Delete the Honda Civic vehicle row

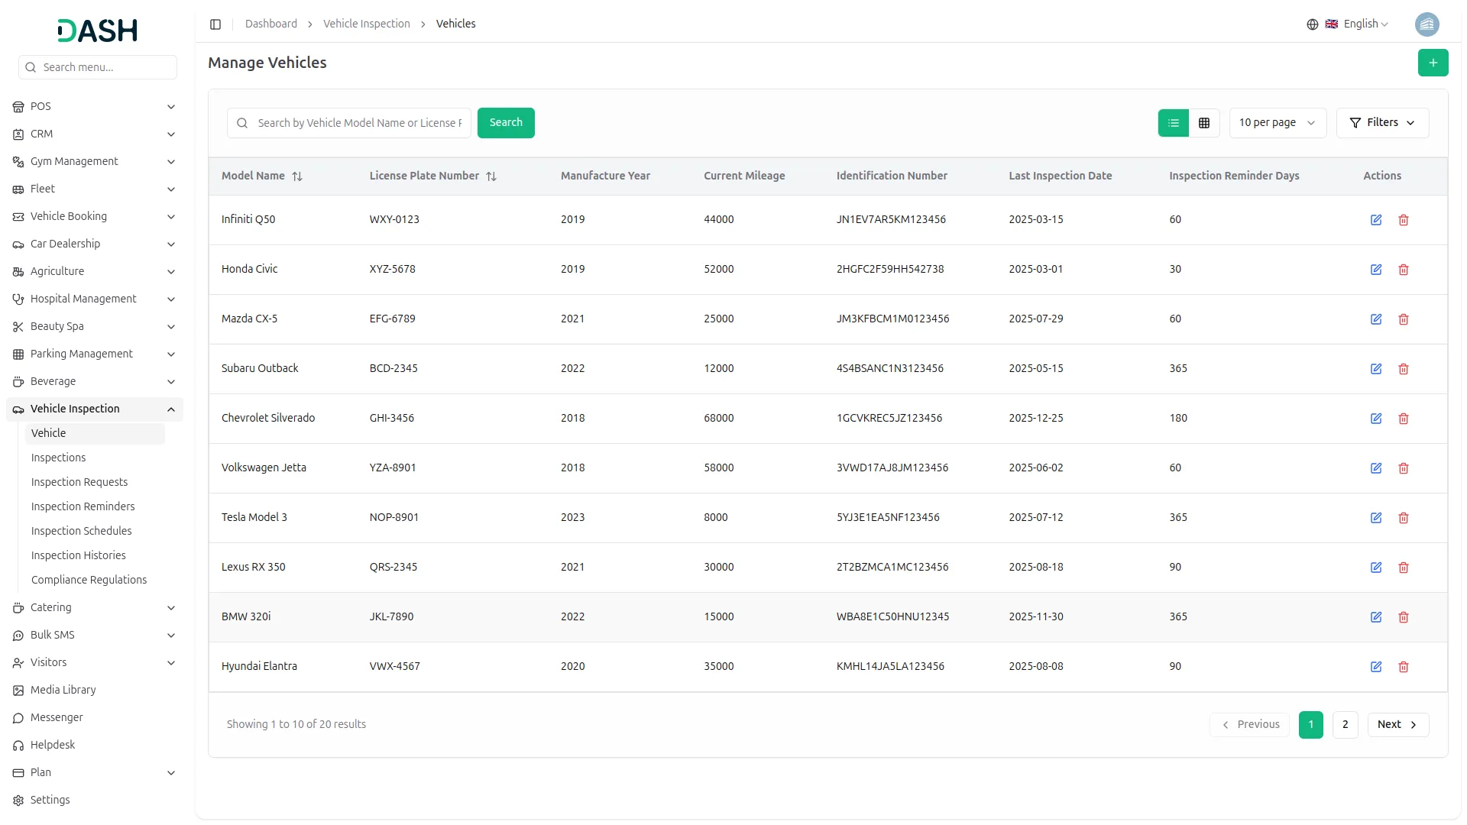click(x=1403, y=270)
